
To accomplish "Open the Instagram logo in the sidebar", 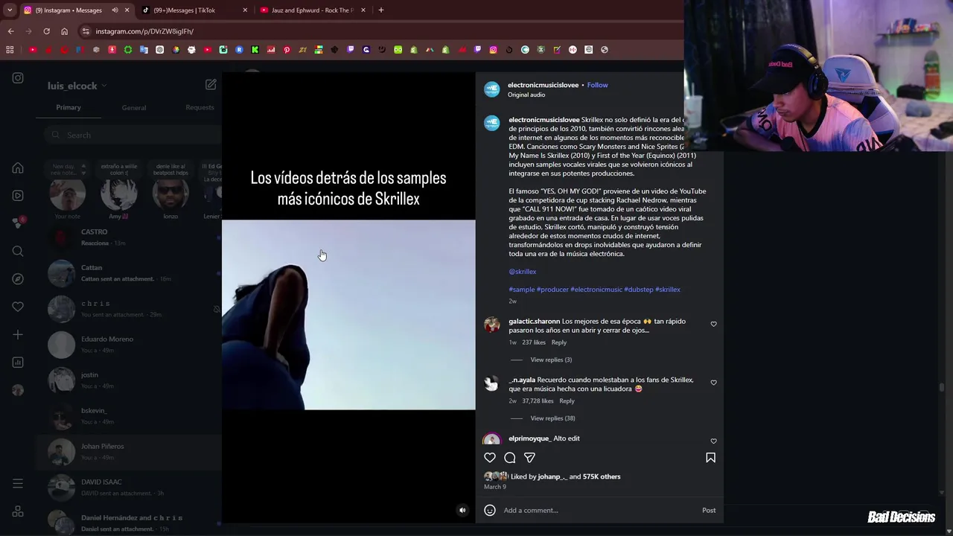I will pyautogui.click(x=18, y=78).
